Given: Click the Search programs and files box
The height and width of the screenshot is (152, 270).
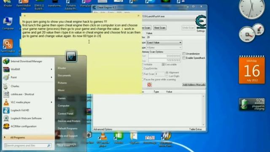Looking at the screenshot, I should (28, 146).
